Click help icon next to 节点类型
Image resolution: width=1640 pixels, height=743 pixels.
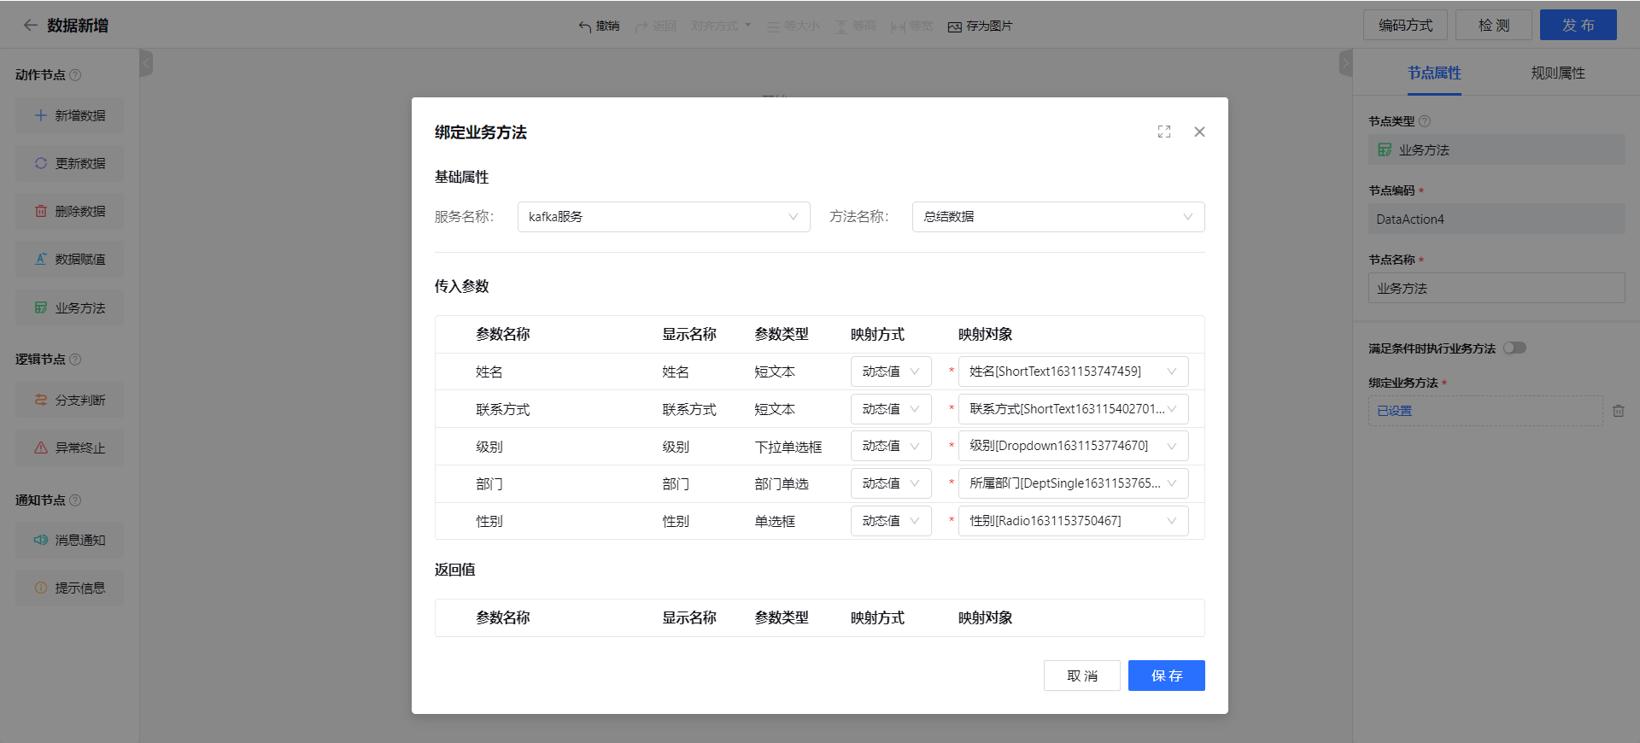pyautogui.click(x=1424, y=121)
